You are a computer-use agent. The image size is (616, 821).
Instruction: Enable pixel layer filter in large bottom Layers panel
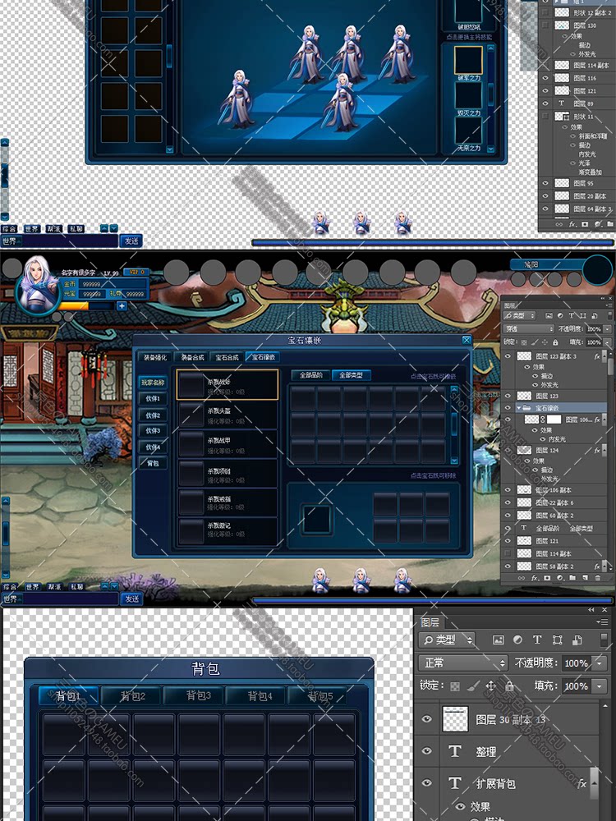498,640
